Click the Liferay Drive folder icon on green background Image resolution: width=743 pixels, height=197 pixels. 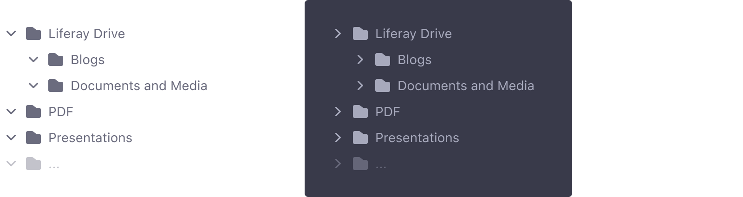(33, 33)
